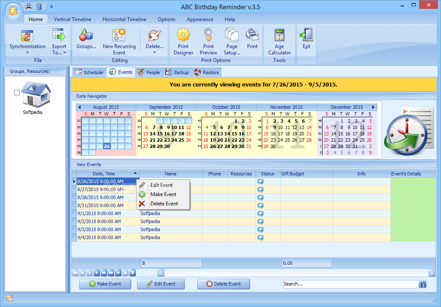
Task: Click the Gift Budget column header
Action: tap(307, 174)
